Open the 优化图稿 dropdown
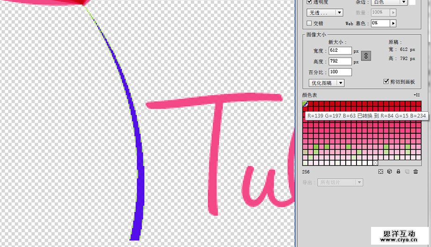This screenshot has height=247, width=431. click(x=326, y=83)
